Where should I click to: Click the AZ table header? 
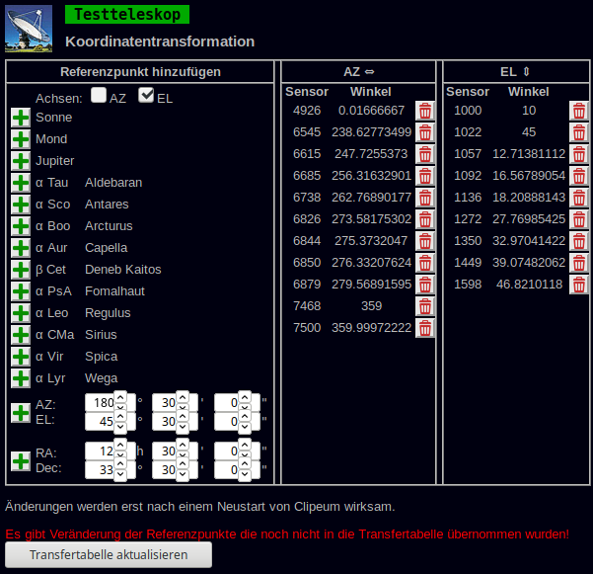[358, 72]
